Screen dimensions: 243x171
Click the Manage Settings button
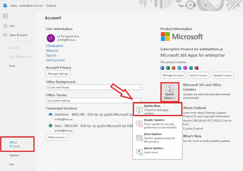58,74
